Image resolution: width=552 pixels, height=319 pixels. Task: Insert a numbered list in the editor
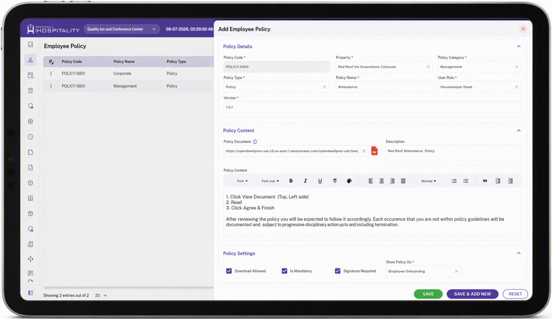[x=454, y=181]
